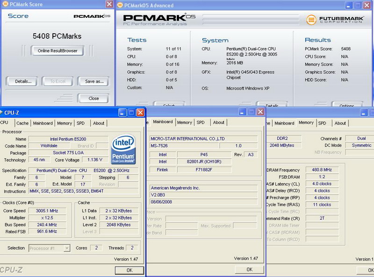Open SPD tab in middle CPU-Z window

pos(201,122)
